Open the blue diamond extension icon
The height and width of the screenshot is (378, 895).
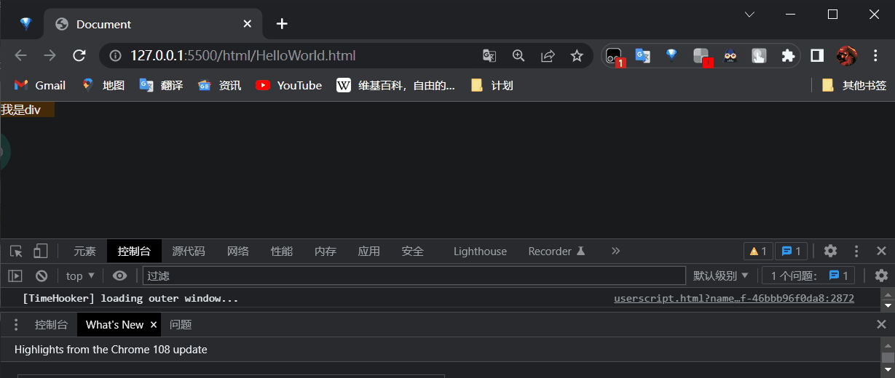tap(671, 55)
